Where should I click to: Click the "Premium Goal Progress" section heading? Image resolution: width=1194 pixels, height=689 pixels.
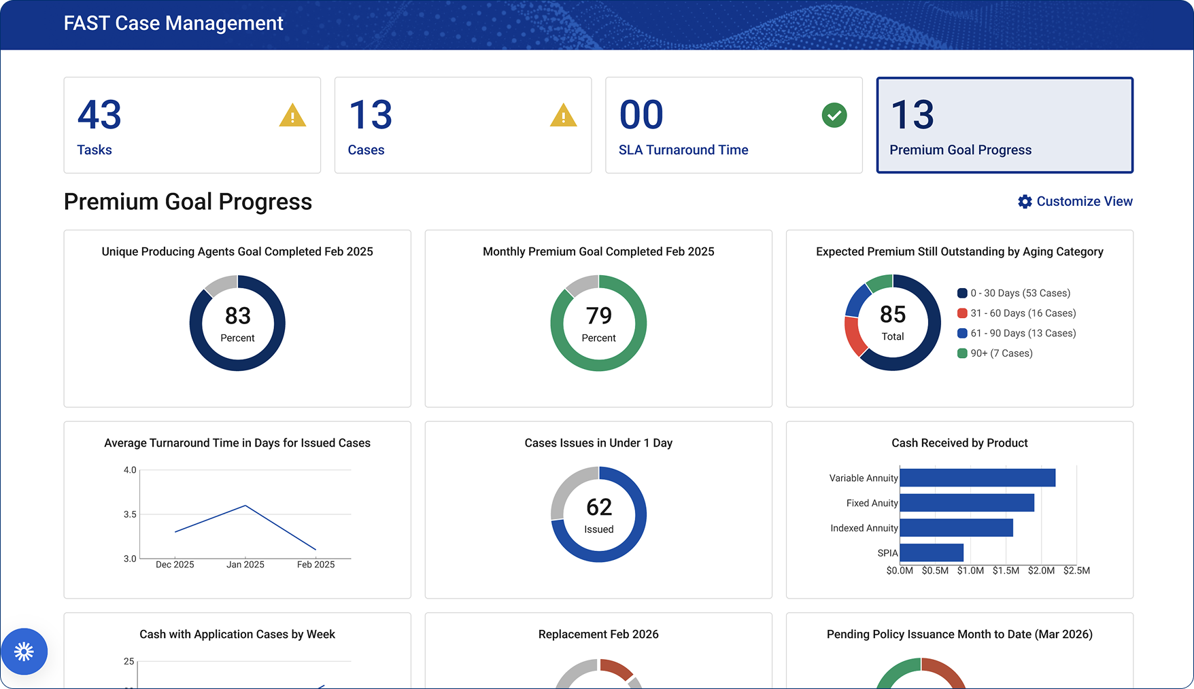click(188, 202)
